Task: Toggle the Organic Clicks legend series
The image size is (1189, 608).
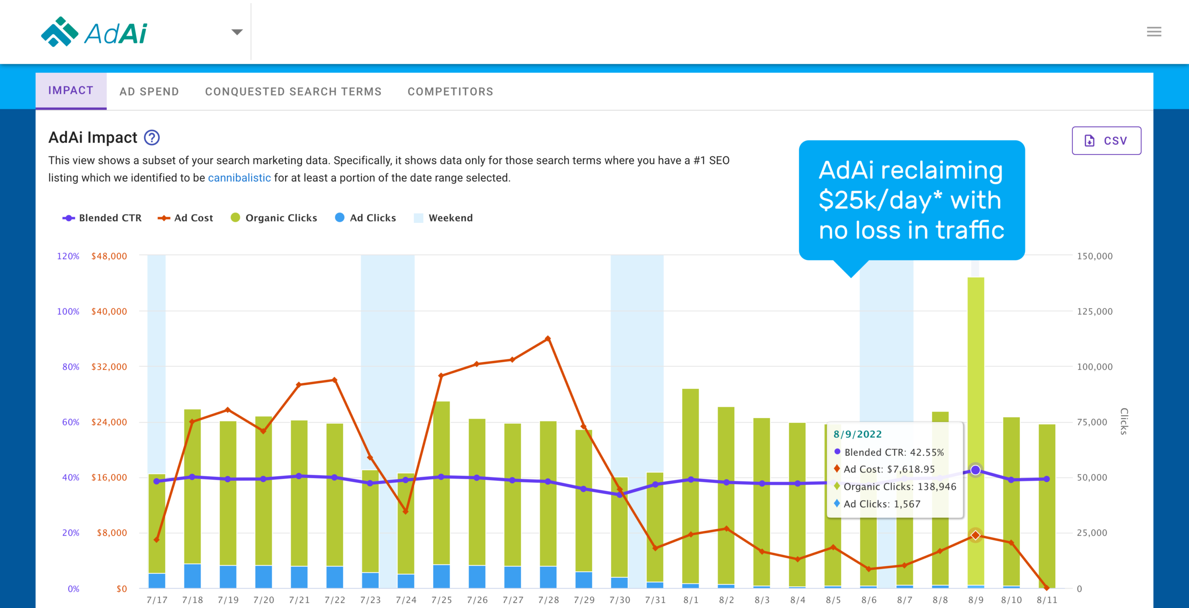Action: 274,218
